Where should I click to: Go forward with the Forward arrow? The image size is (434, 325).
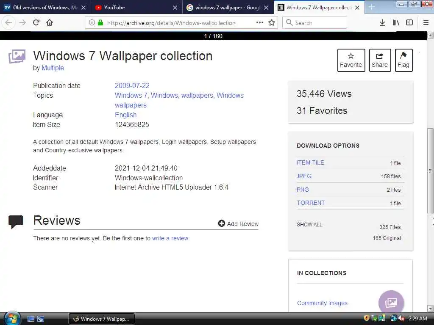coord(22,23)
